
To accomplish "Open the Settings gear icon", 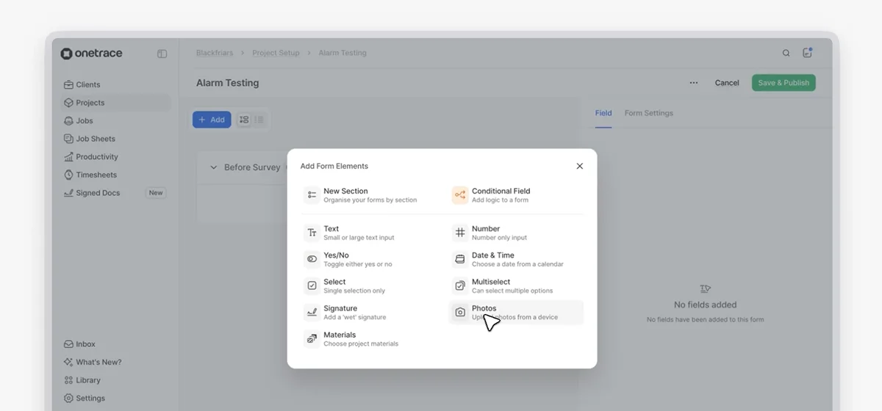I will 68,399.
